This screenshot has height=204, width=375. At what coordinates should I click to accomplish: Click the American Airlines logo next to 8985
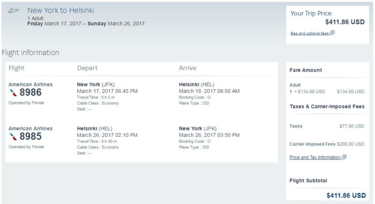click(13, 136)
